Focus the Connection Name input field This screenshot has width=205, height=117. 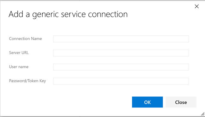point(121,39)
